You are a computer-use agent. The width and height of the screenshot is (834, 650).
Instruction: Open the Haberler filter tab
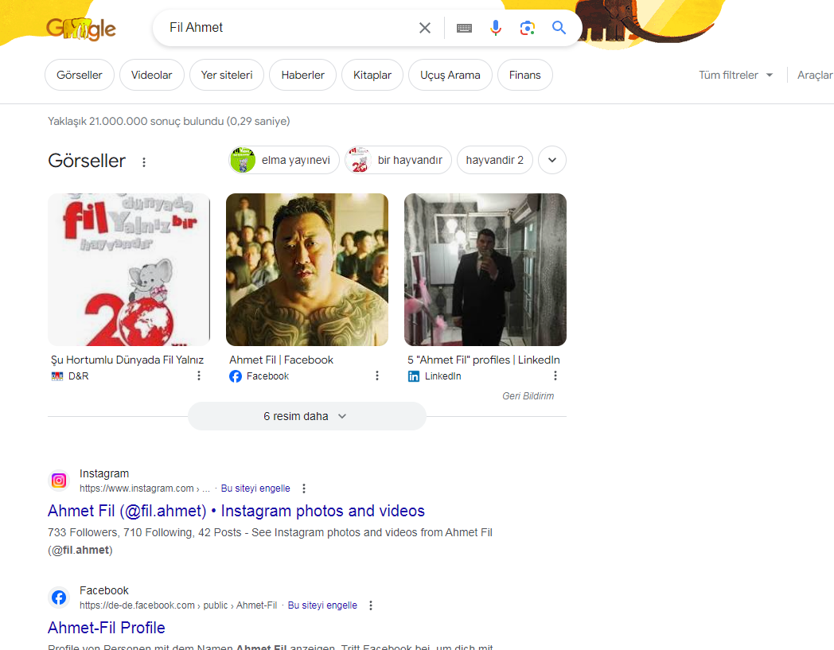point(302,75)
